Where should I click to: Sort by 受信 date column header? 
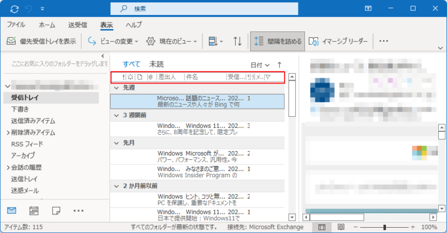(236, 77)
